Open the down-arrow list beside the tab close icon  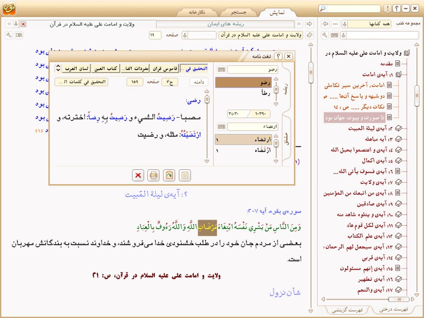click(x=16, y=24)
